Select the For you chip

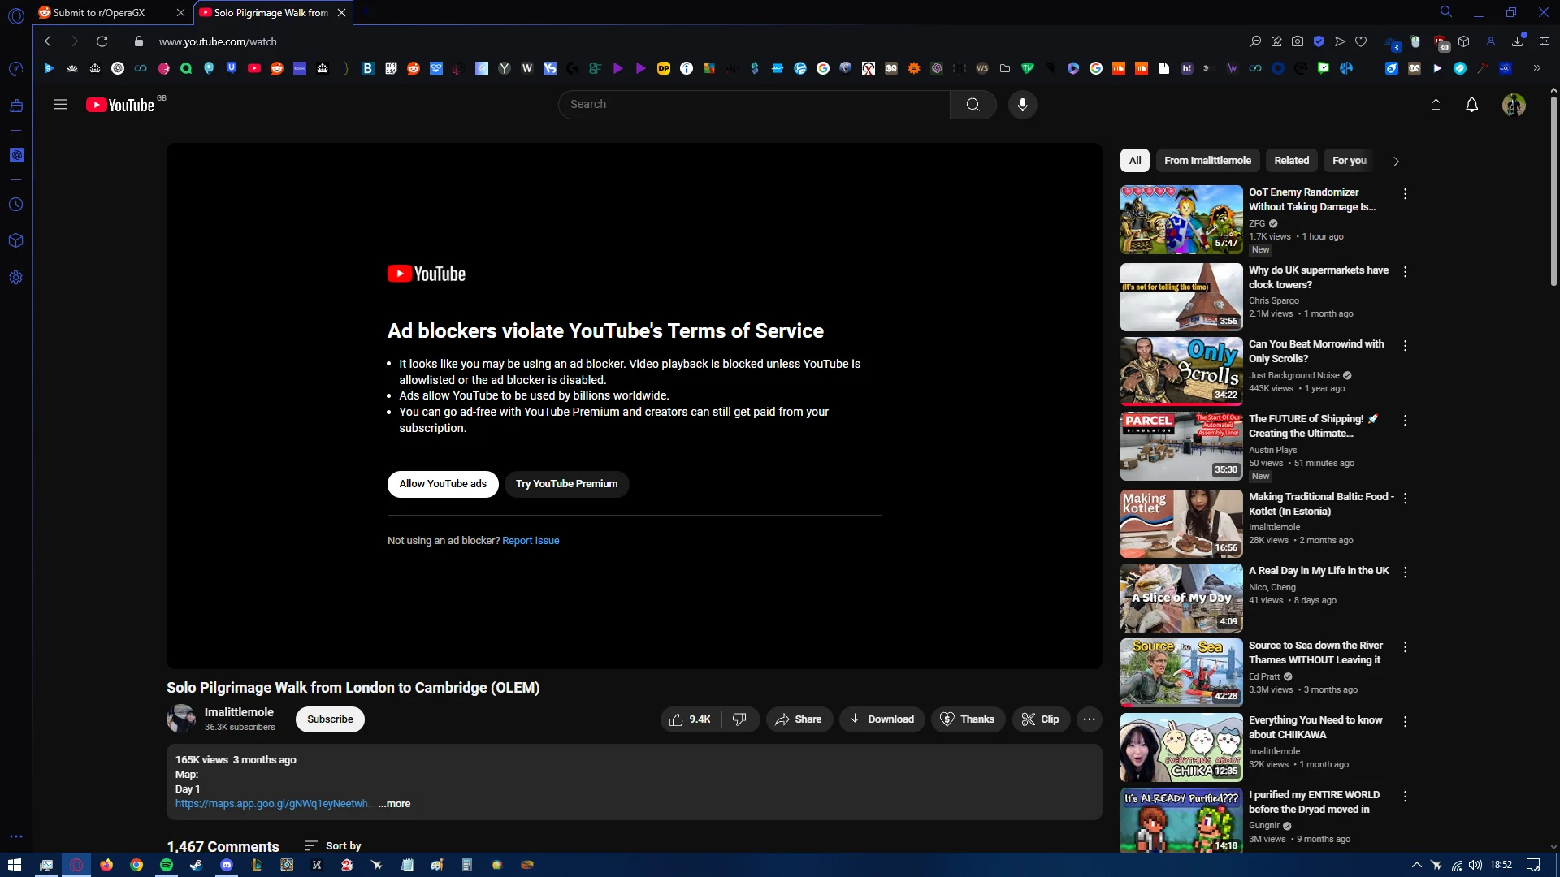pos(1350,161)
